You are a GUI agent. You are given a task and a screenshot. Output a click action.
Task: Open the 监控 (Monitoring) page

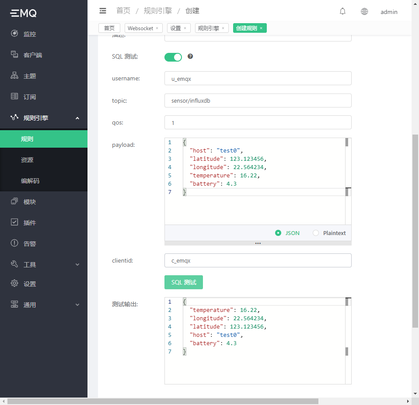pos(29,34)
